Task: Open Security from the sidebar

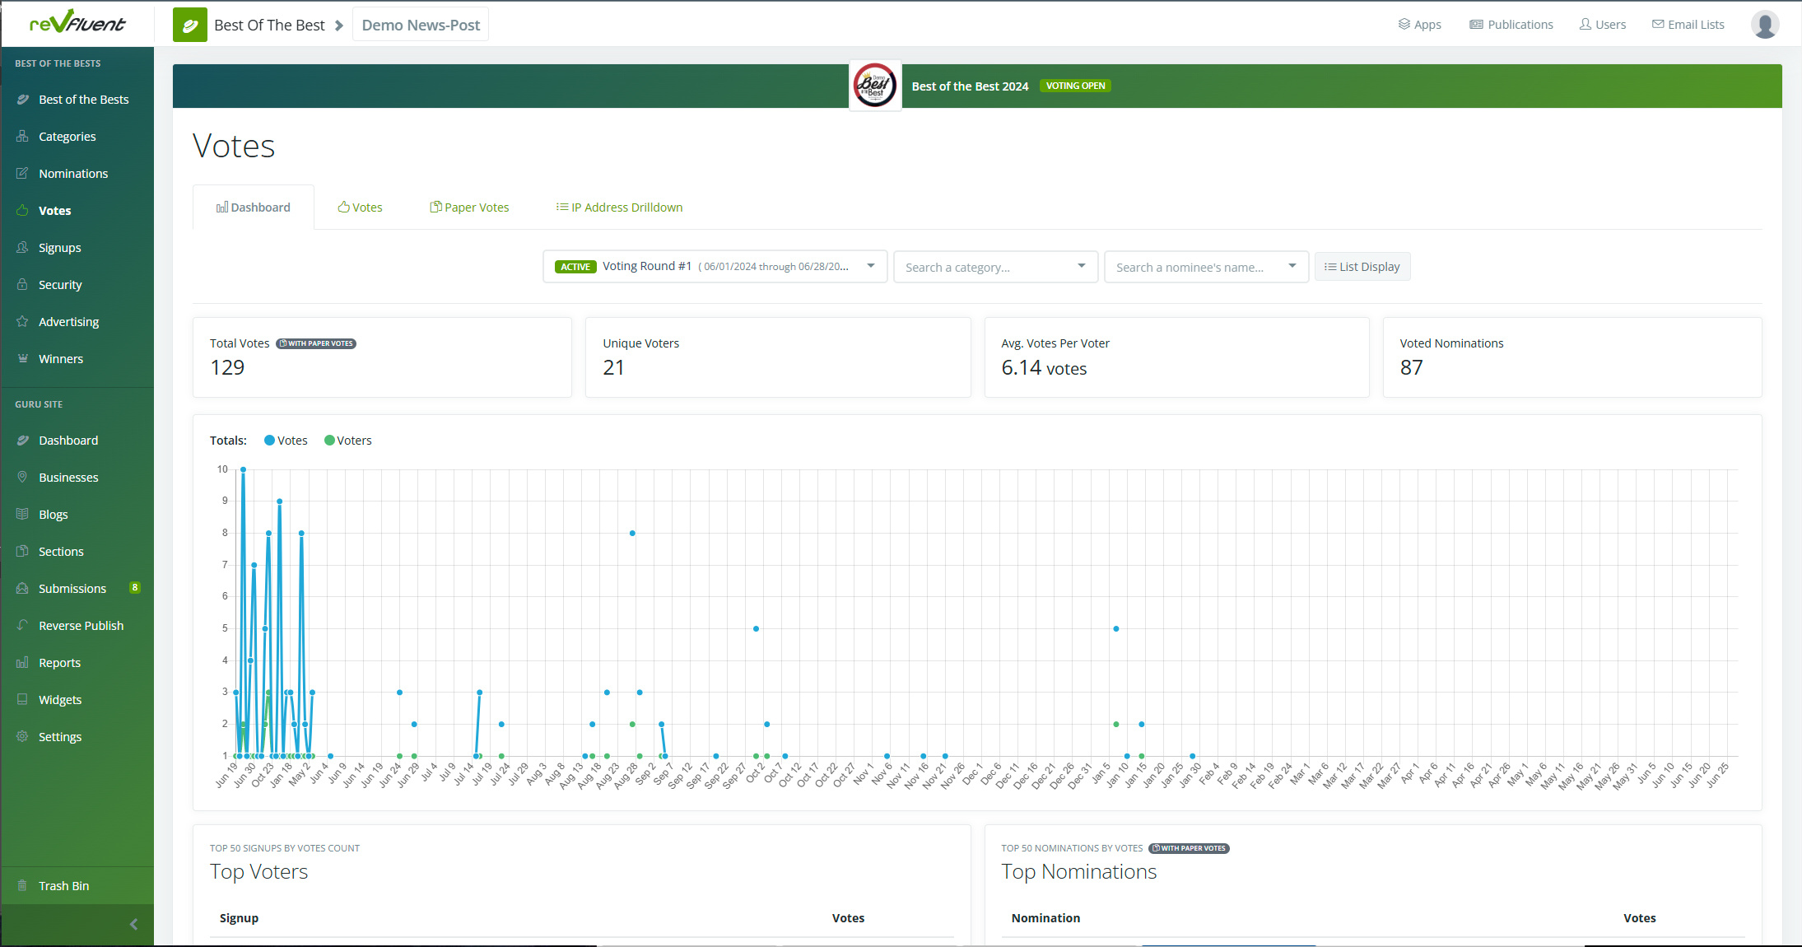Action: (60, 285)
